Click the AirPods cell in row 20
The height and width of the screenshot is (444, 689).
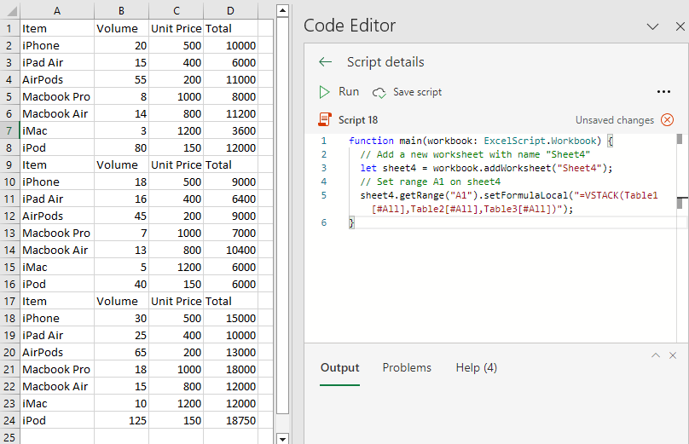[x=57, y=352]
